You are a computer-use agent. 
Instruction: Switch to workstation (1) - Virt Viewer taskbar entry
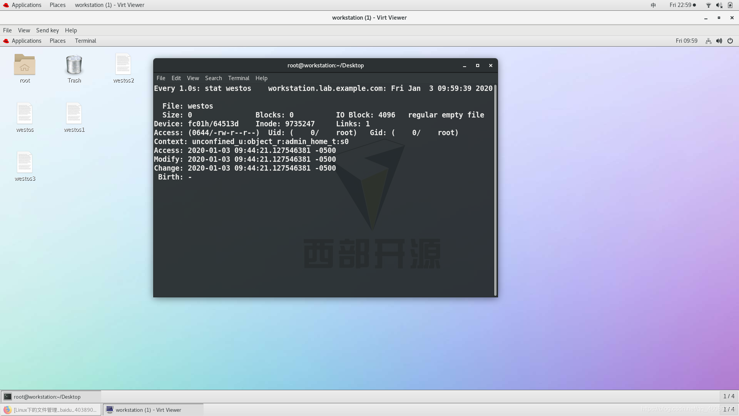pos(153,410)
